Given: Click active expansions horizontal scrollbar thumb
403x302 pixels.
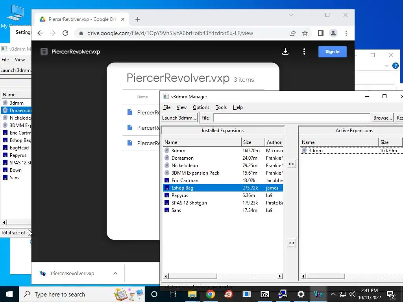Looking at the screenshot, I should [325, 276].
